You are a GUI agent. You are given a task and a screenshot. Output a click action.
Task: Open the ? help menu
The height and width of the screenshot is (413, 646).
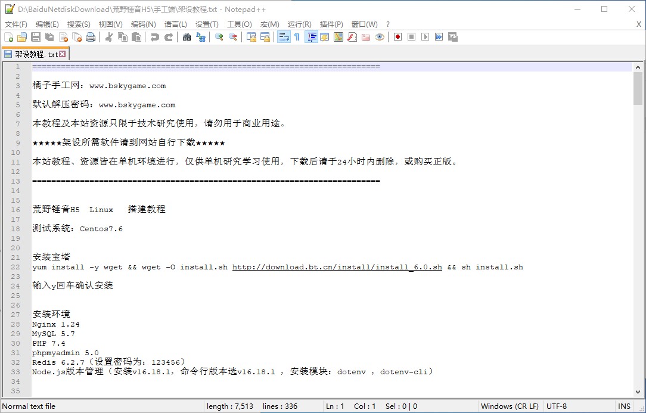(x=388, y=24)
